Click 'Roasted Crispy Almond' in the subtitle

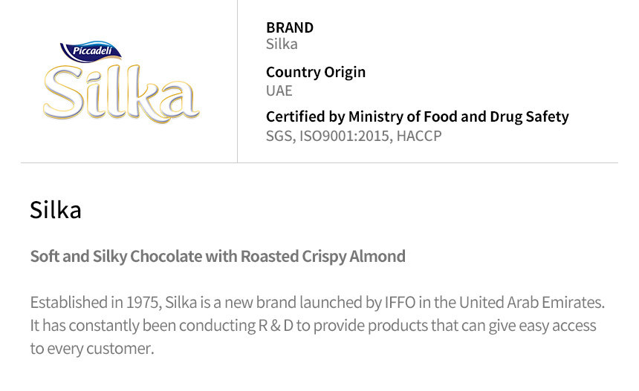point(322,257)
